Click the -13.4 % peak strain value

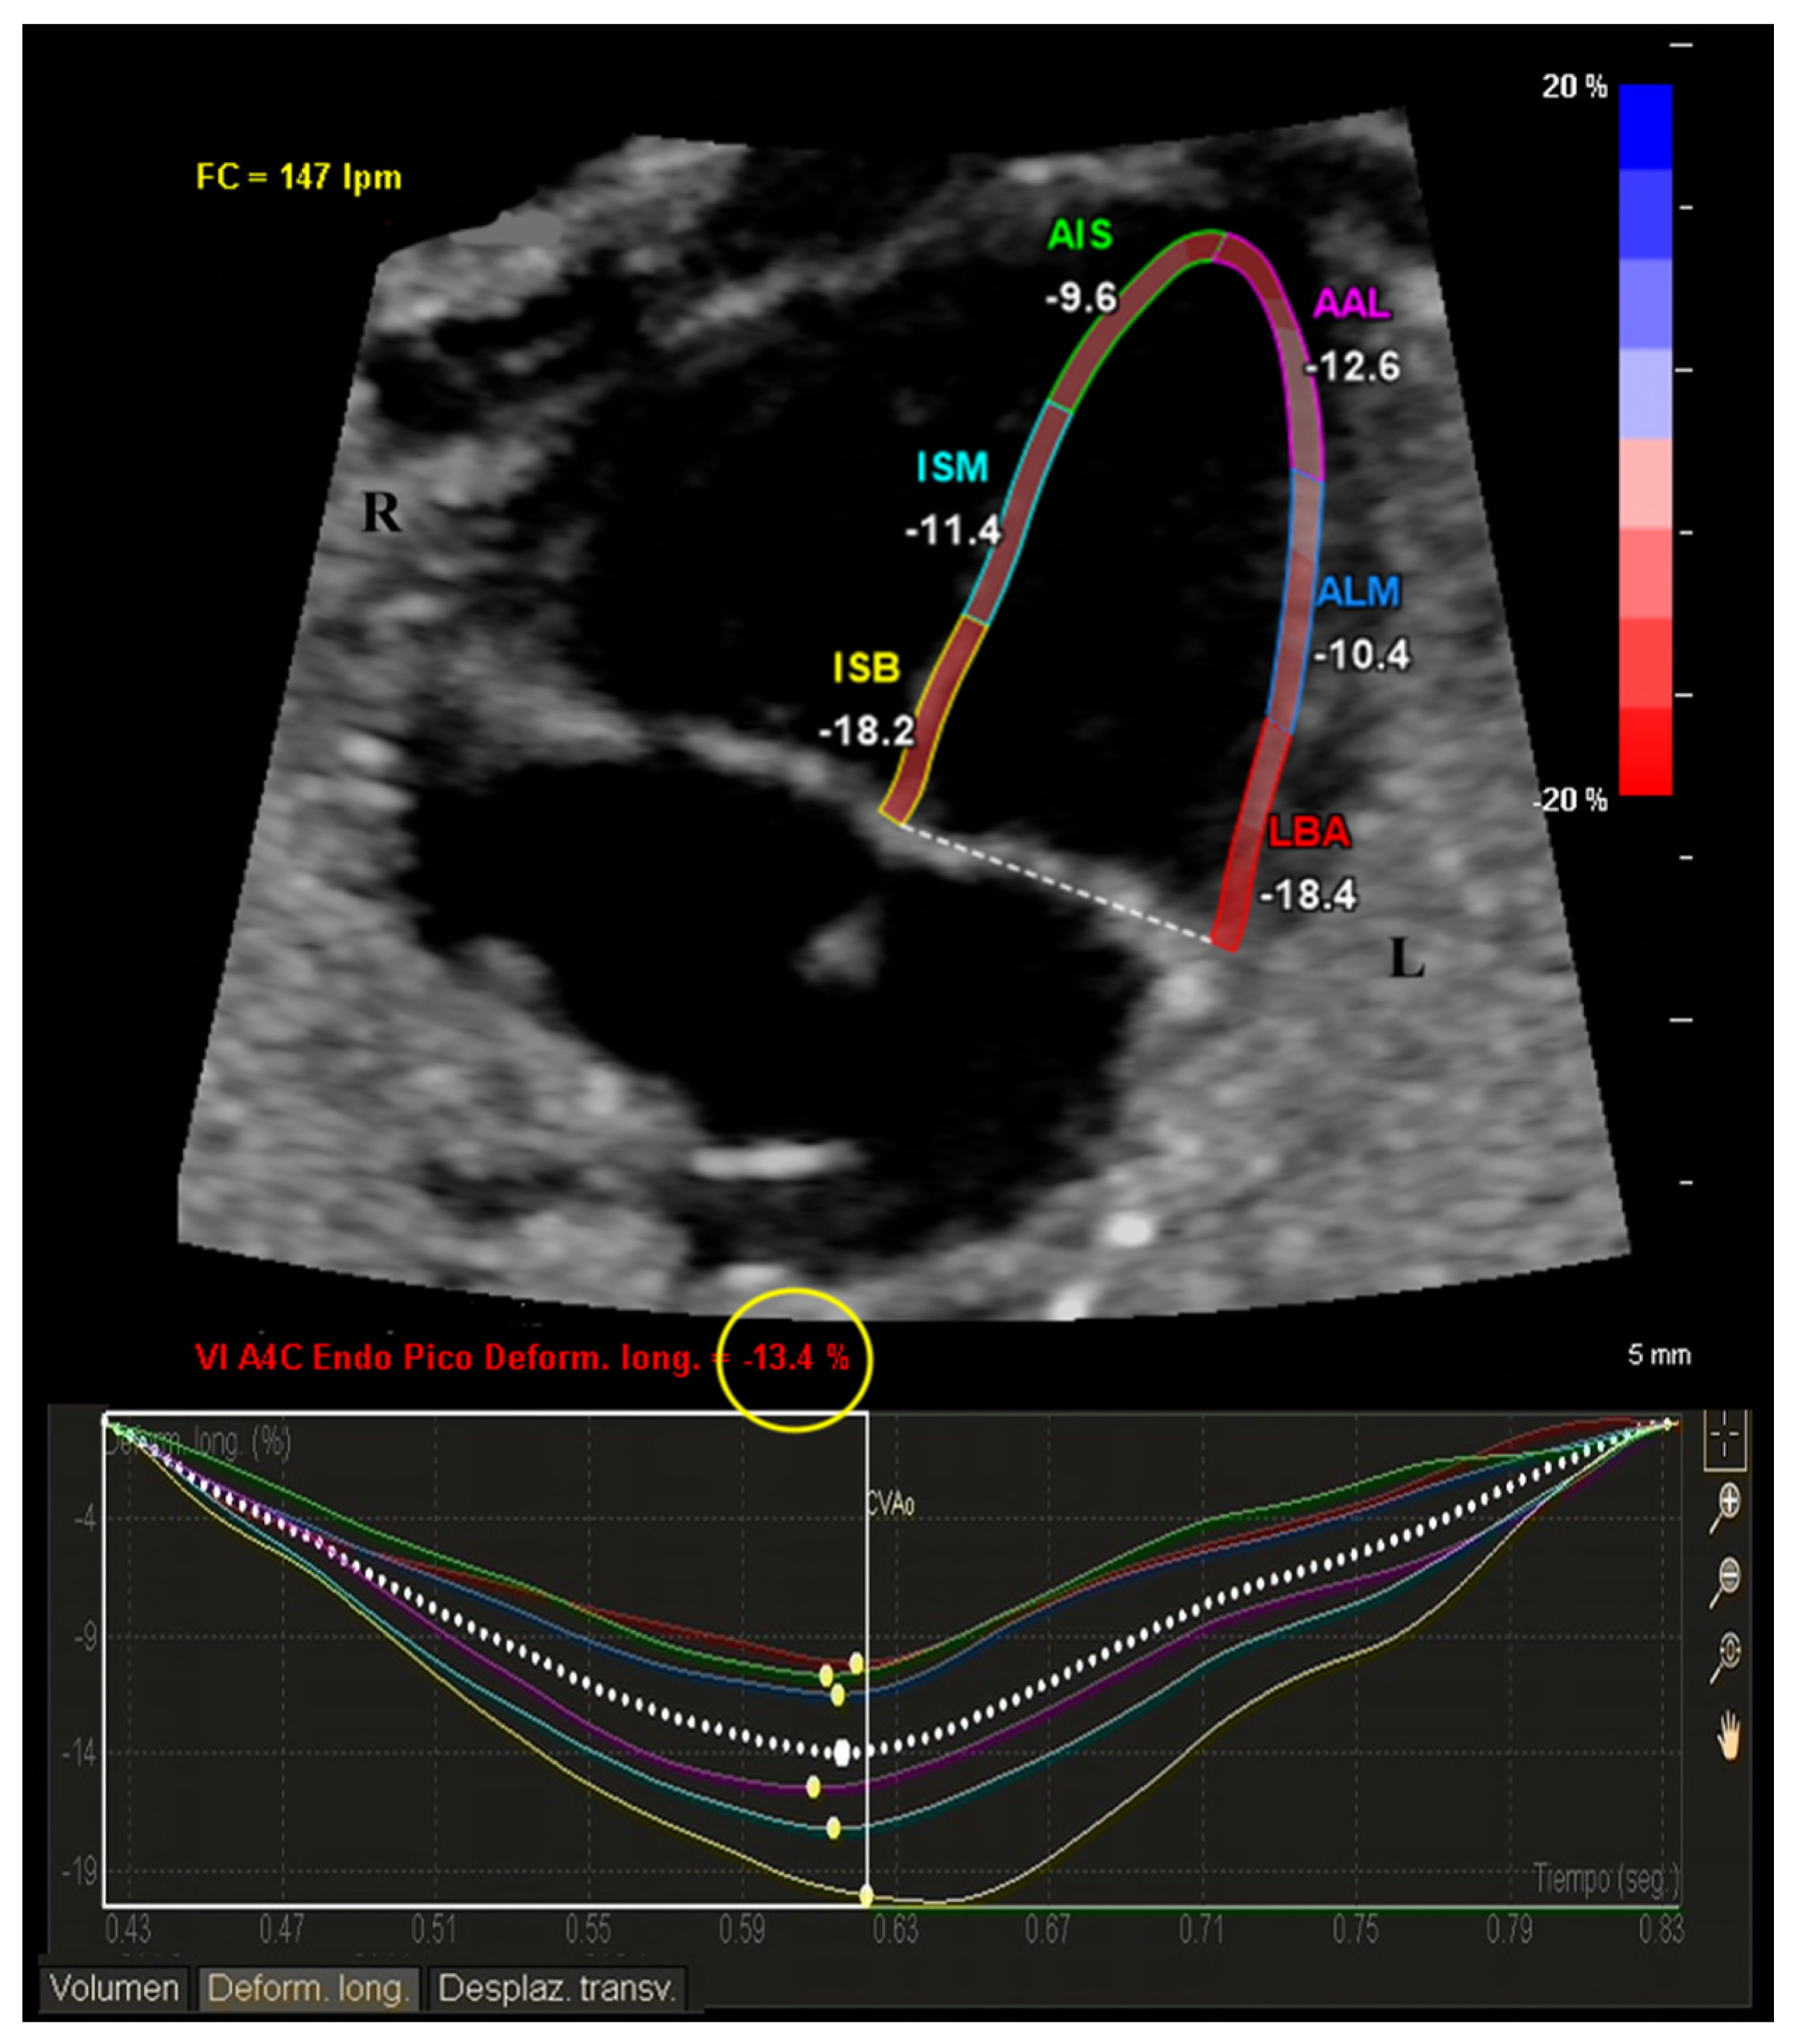pos(796,1357)
